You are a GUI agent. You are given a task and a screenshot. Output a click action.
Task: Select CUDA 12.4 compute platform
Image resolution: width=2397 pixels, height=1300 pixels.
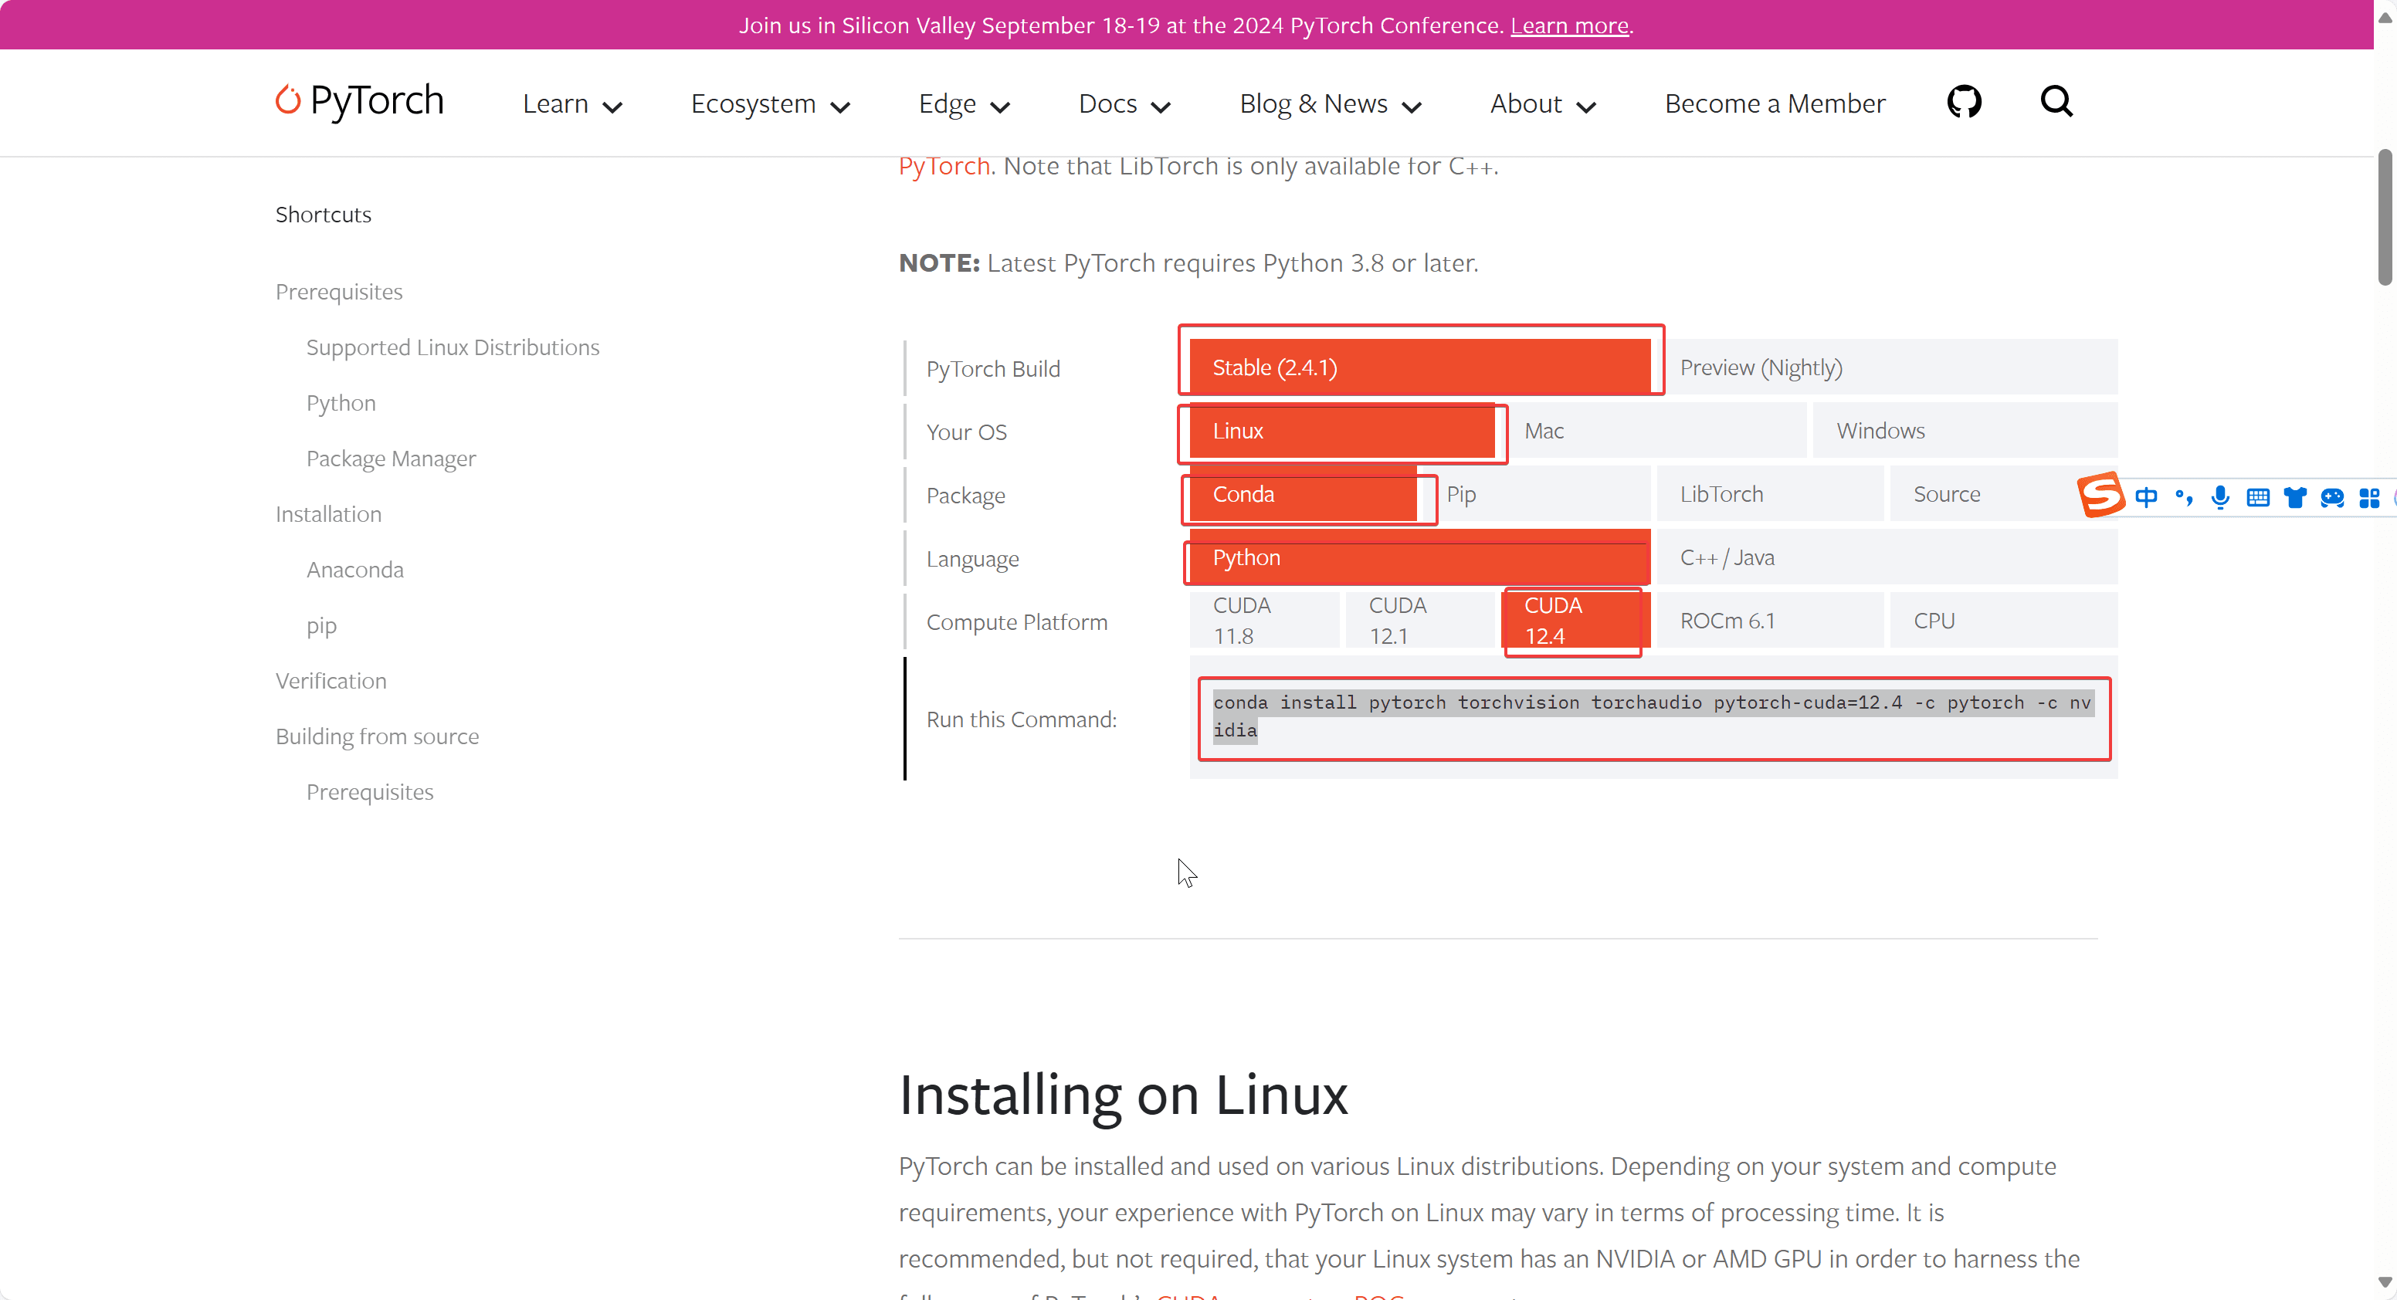coord(1575,620)
